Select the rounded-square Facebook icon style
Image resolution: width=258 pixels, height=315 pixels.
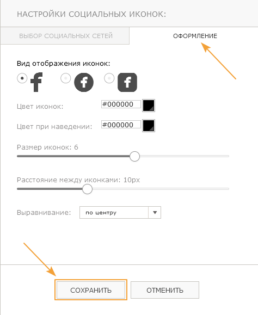pyautogui.click(x=127, y=82)
